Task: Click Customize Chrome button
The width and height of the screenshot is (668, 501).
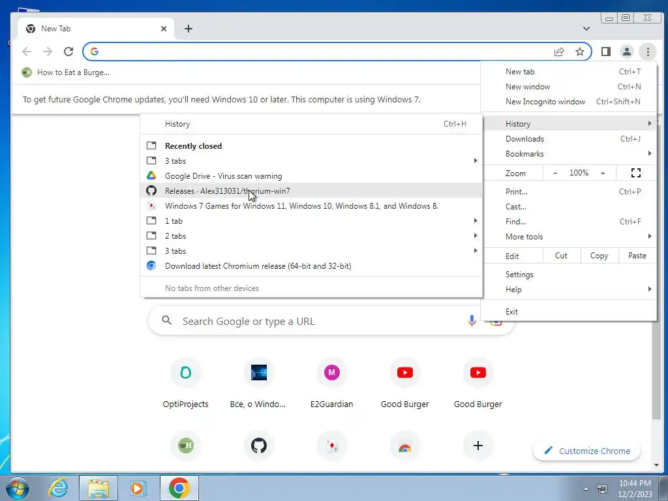Action: point(586,451)
